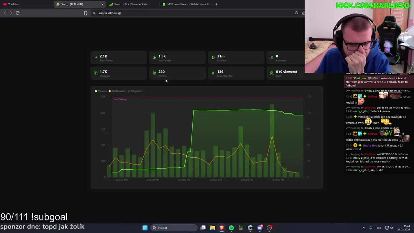Launch File Explorer from the taskbar
Image resolution: width=414 pixels, height=233 pixels.
tap(212, 228)
